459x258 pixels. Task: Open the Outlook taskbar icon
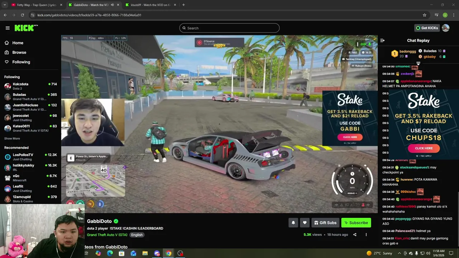[133, 253]
